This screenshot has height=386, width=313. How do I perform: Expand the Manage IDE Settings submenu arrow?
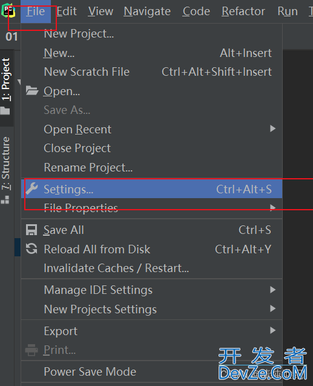pyautogui.click(x=272, y=290)
